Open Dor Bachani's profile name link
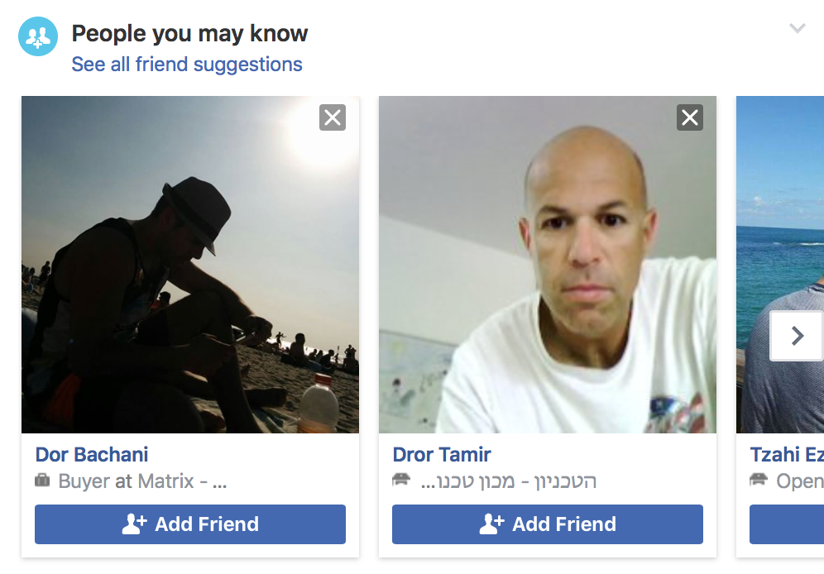The height and width of the screenshot is (574, 824). point(92,454)
